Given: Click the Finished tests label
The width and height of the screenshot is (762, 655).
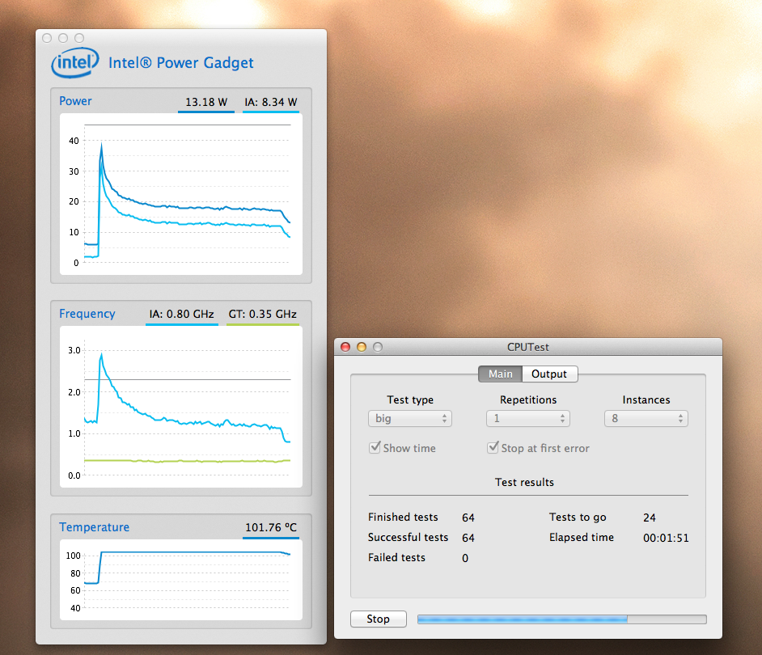Looking at the screenshot, I should coord(403,517).
